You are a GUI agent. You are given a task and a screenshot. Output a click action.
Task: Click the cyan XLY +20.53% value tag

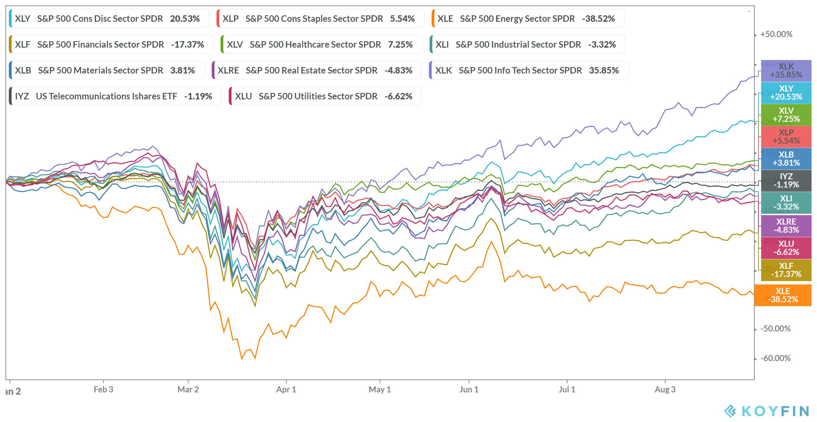click(786, 93)
